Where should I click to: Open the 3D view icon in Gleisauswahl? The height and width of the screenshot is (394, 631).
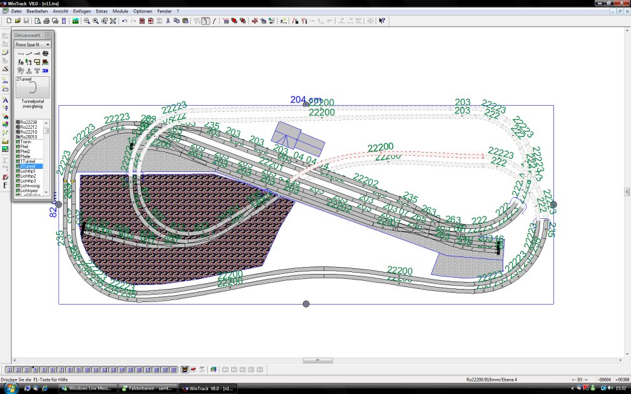click(x=45, y=71)
